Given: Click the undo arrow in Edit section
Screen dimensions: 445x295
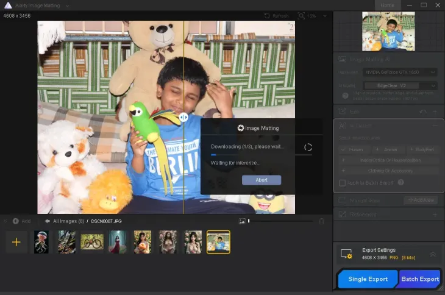Looking at the screenshot, I should (423, 112).
